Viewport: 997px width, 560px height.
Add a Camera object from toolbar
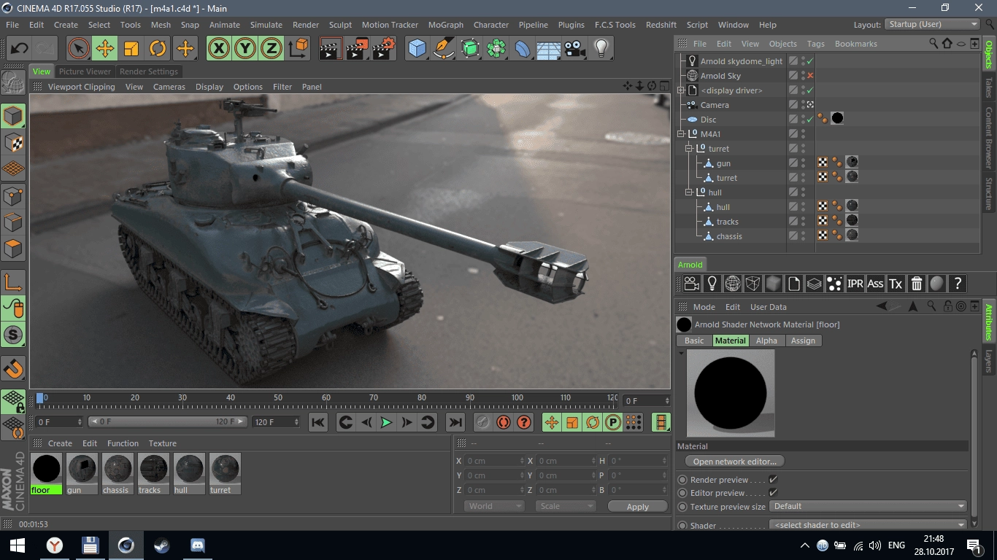point(575,49)
